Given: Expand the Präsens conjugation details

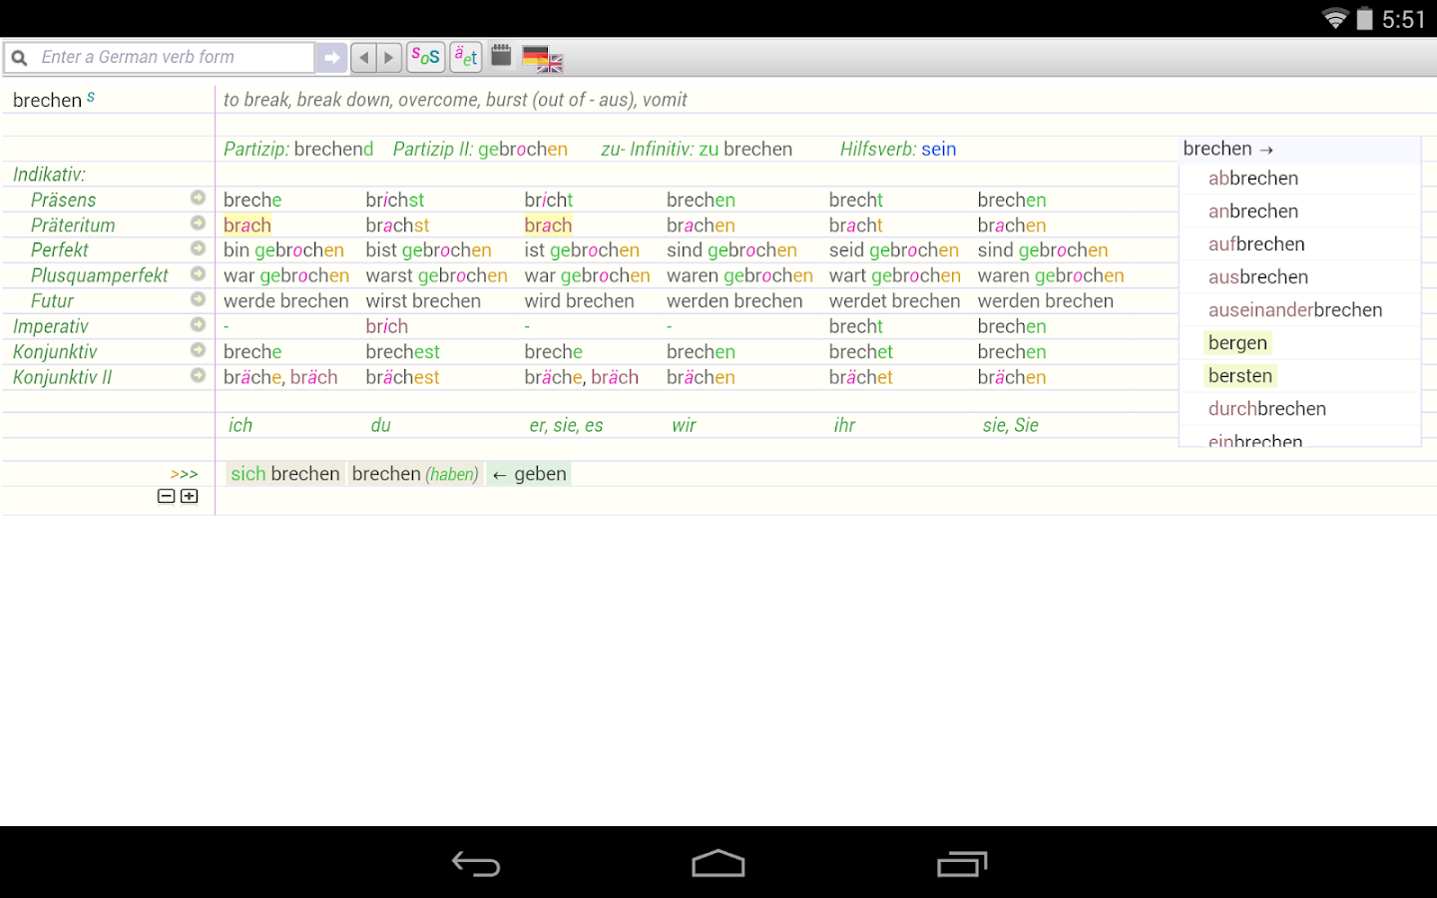Looking at the screenshot, I should (198, 198).
